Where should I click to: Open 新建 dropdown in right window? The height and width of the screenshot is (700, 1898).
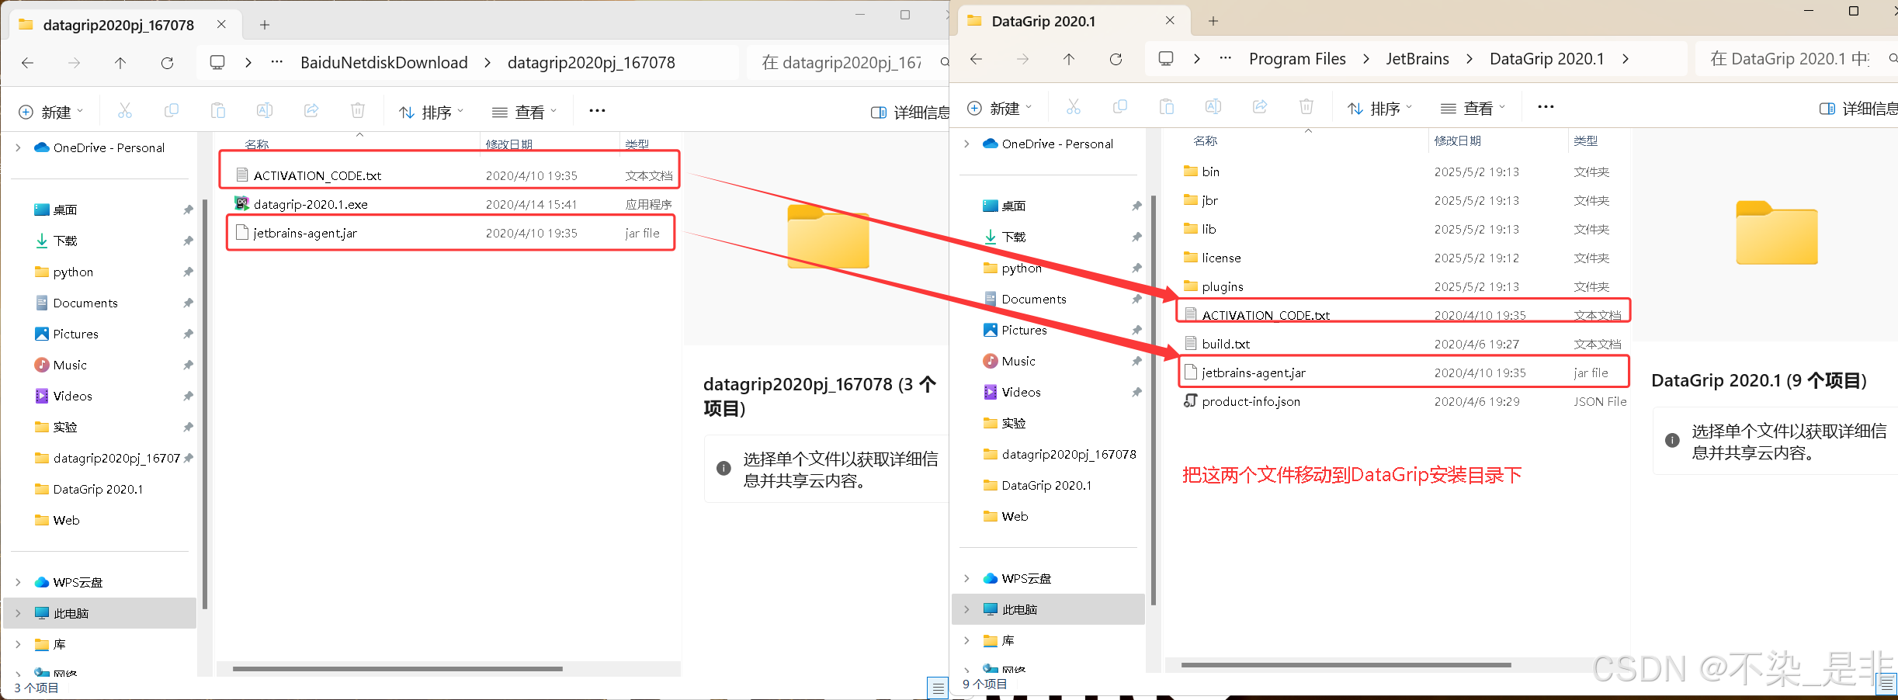(x=999, y=108)
